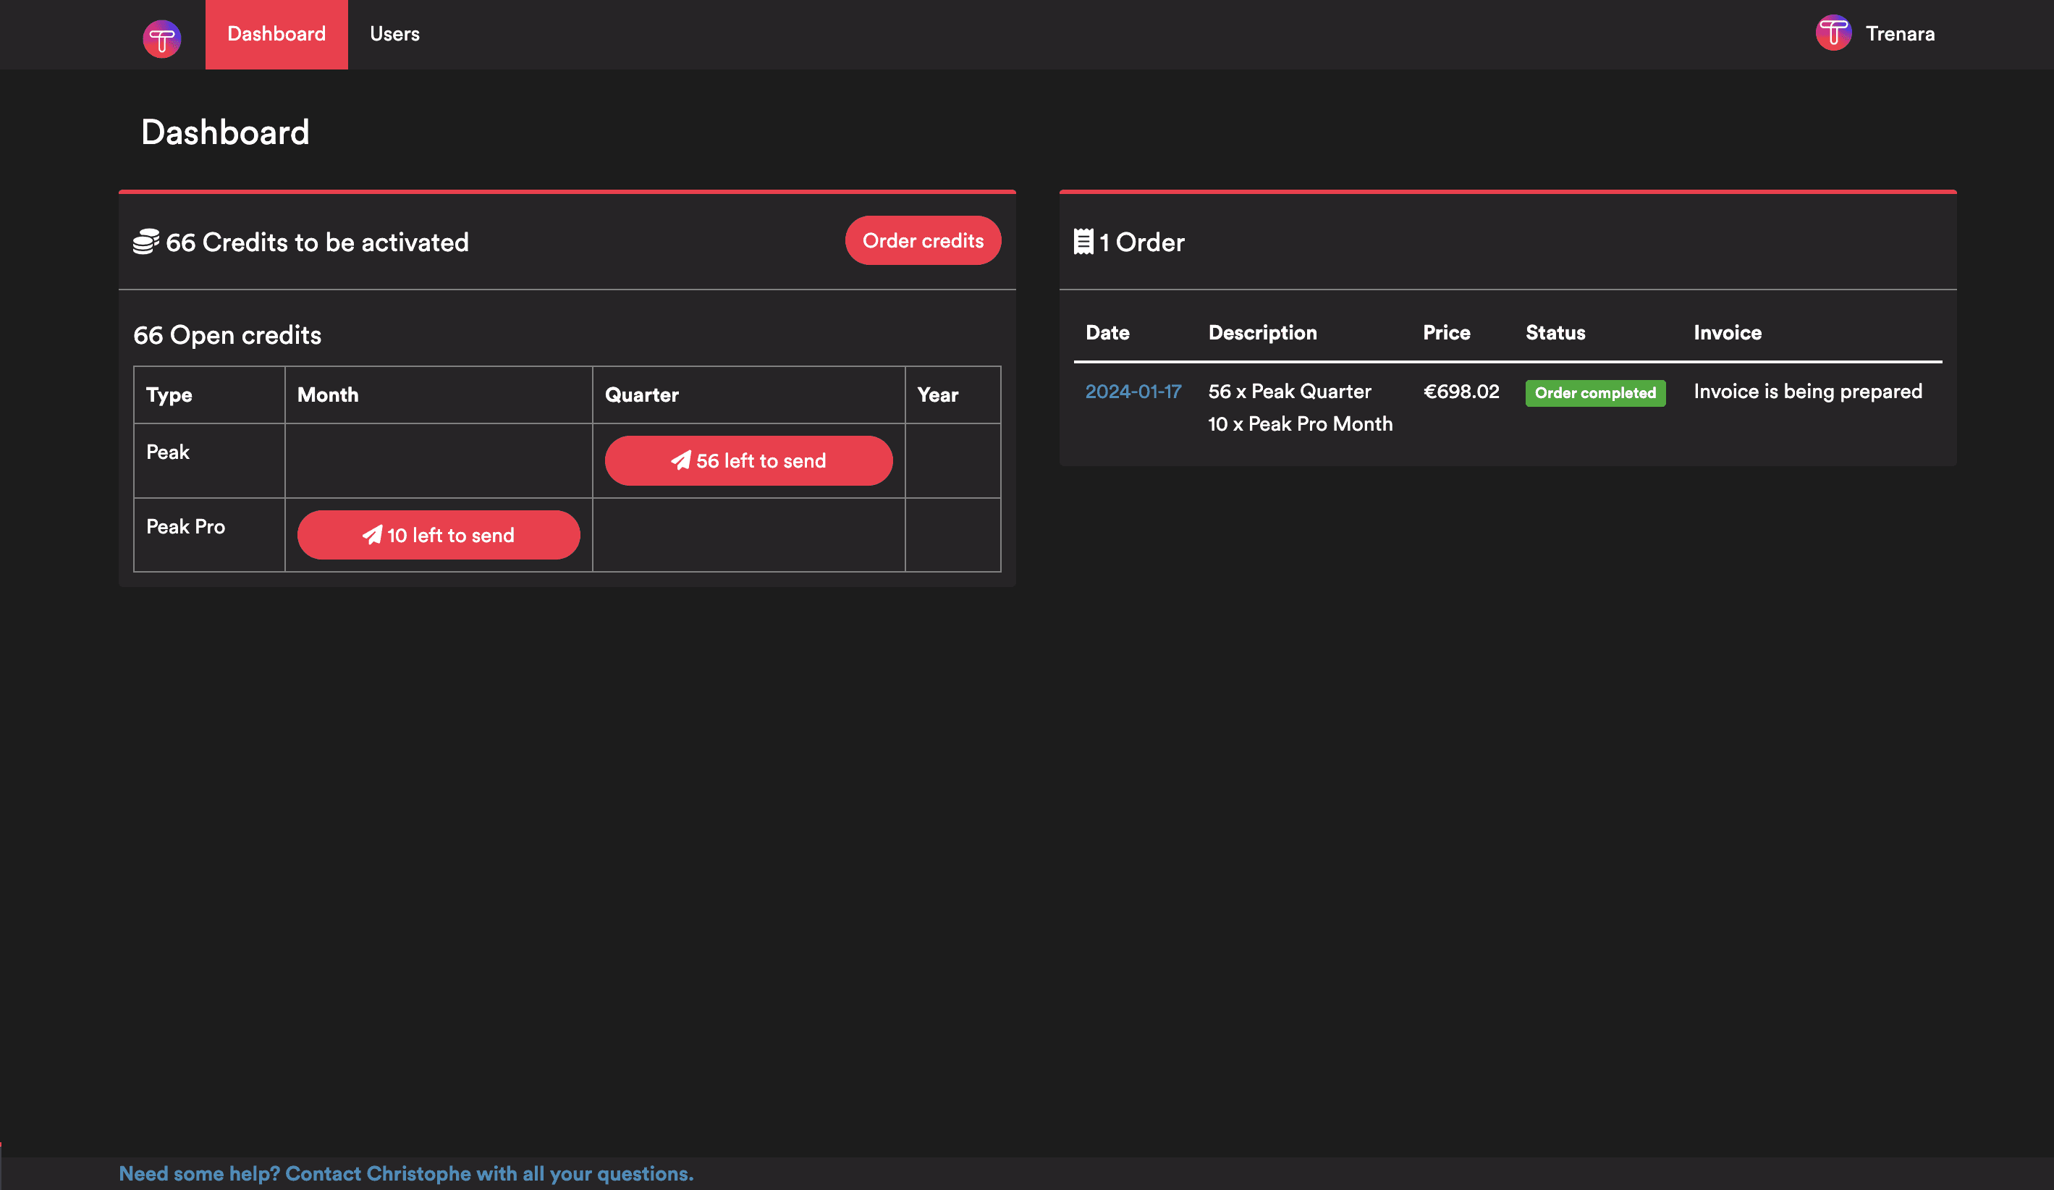2054x1190 pixels.
Task: Open the Trenara account name menu
Action: click(x=1899, y=34)
